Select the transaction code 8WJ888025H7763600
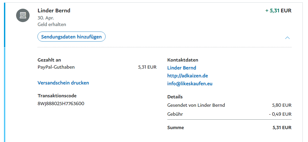Screen dimensions: 308x142 click(x=61, y=104)
